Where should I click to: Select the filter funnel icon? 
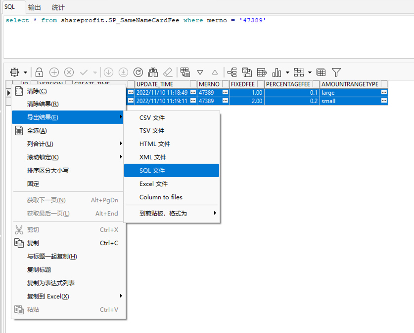[x=336, y=72]
